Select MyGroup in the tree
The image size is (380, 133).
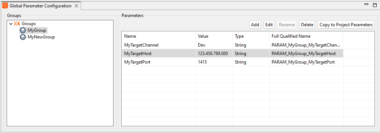pyautogui.click(x=37, y=30)
